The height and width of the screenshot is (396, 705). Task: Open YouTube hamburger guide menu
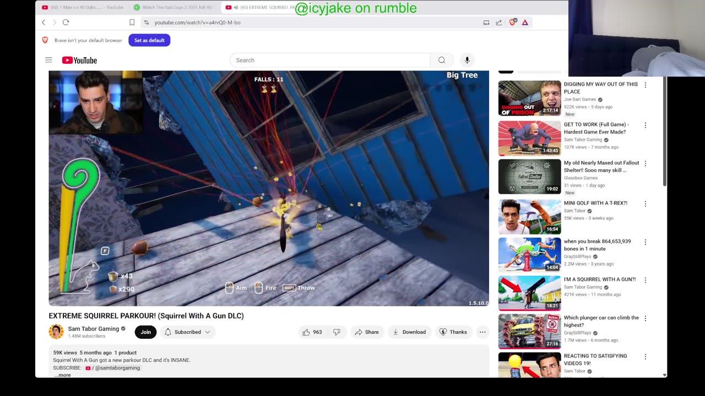pyautogui.click(x=48, y=60)
